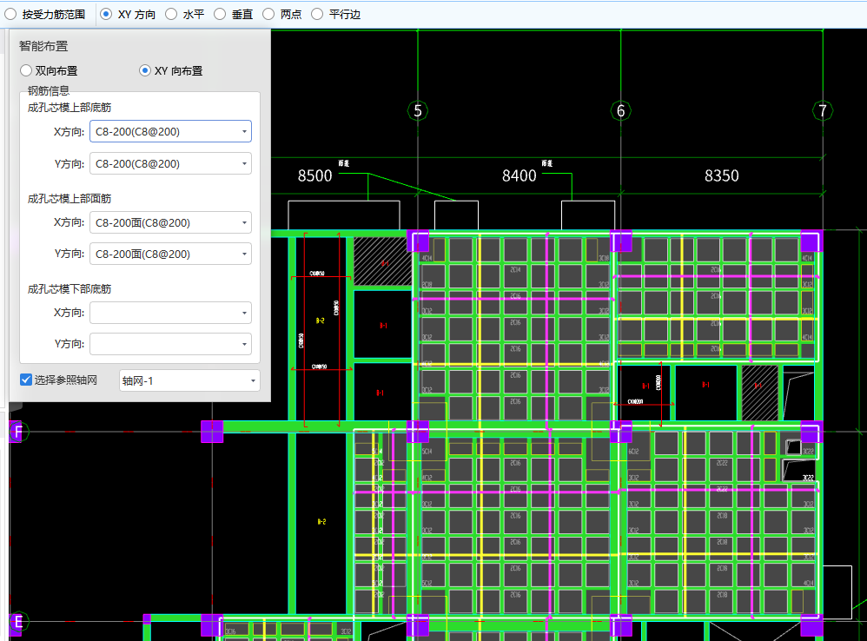
Task: Click the axis bubble numbered 7
Action: click(823, 111)
